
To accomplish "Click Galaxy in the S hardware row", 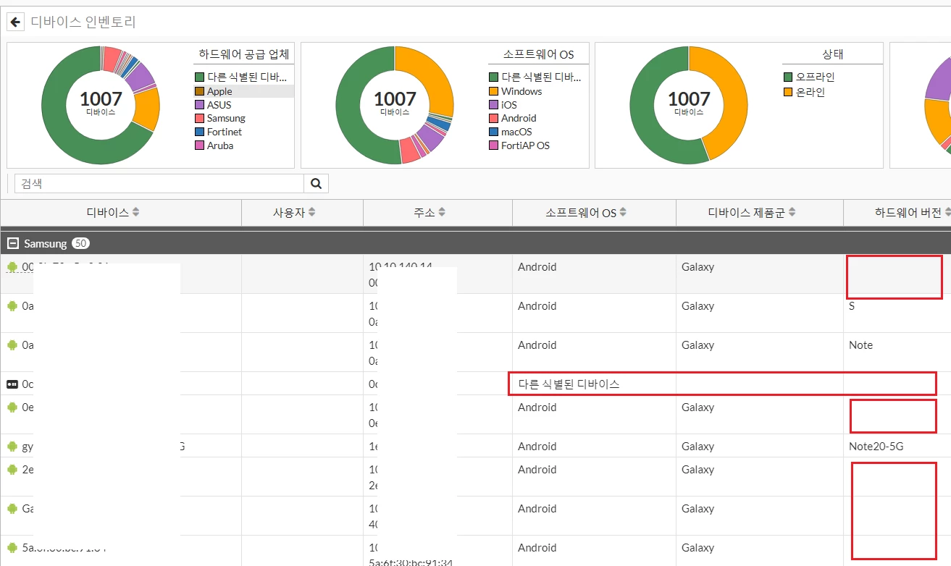I will coord(697,306).
